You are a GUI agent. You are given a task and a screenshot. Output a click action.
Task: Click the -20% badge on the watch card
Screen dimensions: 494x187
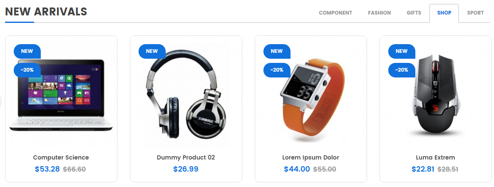[277, 70]
